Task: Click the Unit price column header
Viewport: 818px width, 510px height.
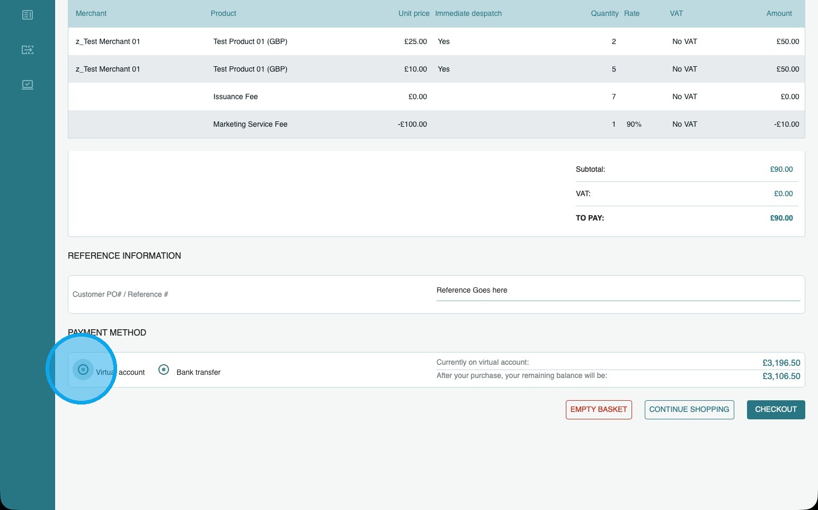Action: click(414, 13)
